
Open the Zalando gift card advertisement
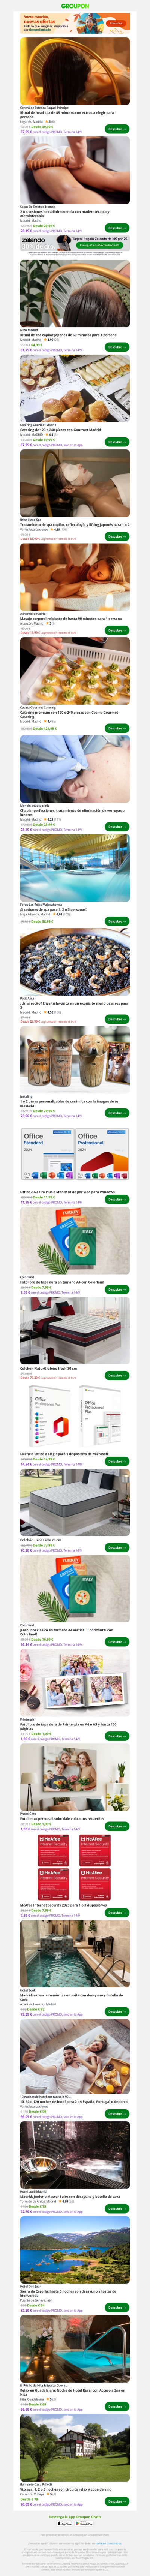tap(75, 242)
